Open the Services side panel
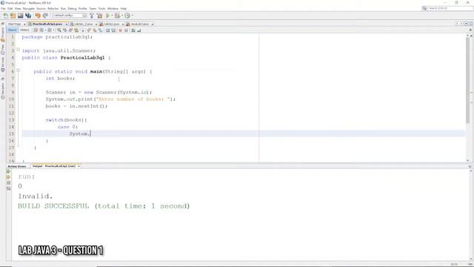Image resolution: width=474 pixels, height=267 pixels. (x=3, y=65)
